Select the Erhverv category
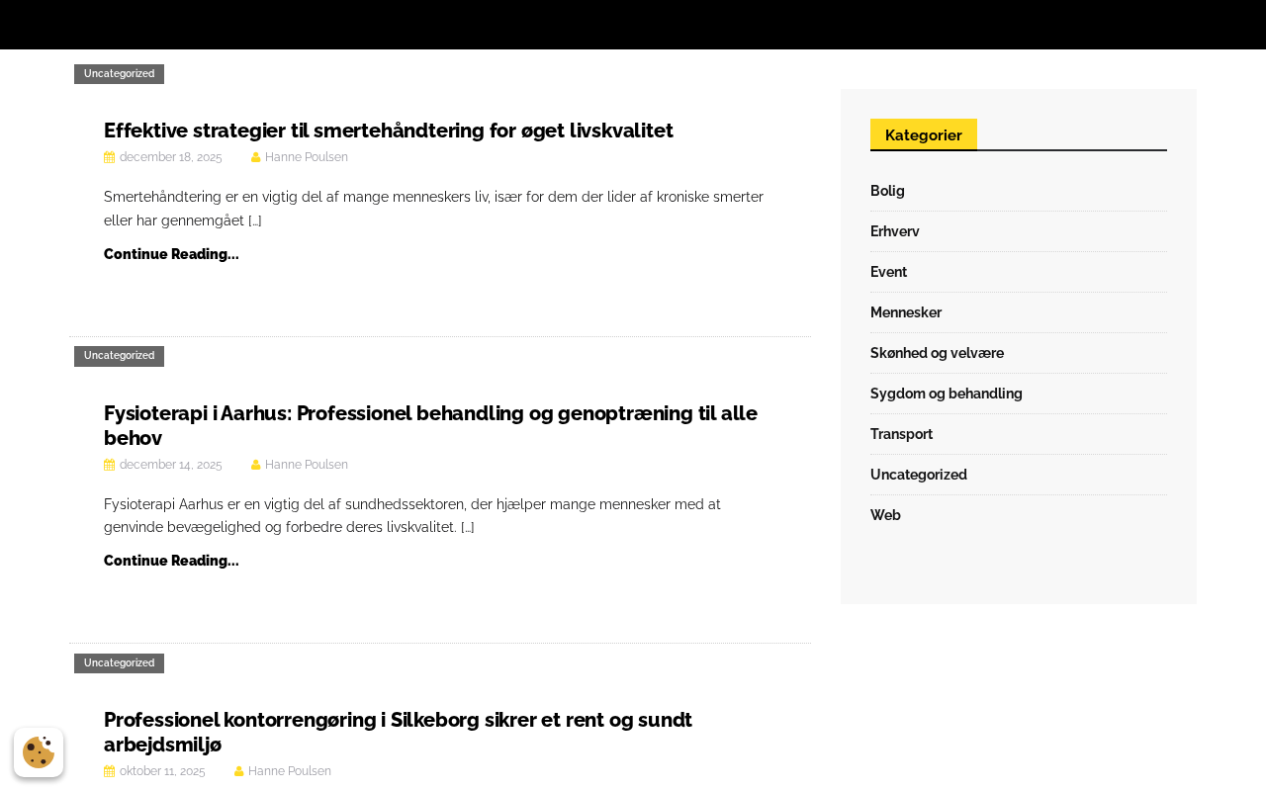Viewport: 1266px width, 791px height. pos(894,231)
